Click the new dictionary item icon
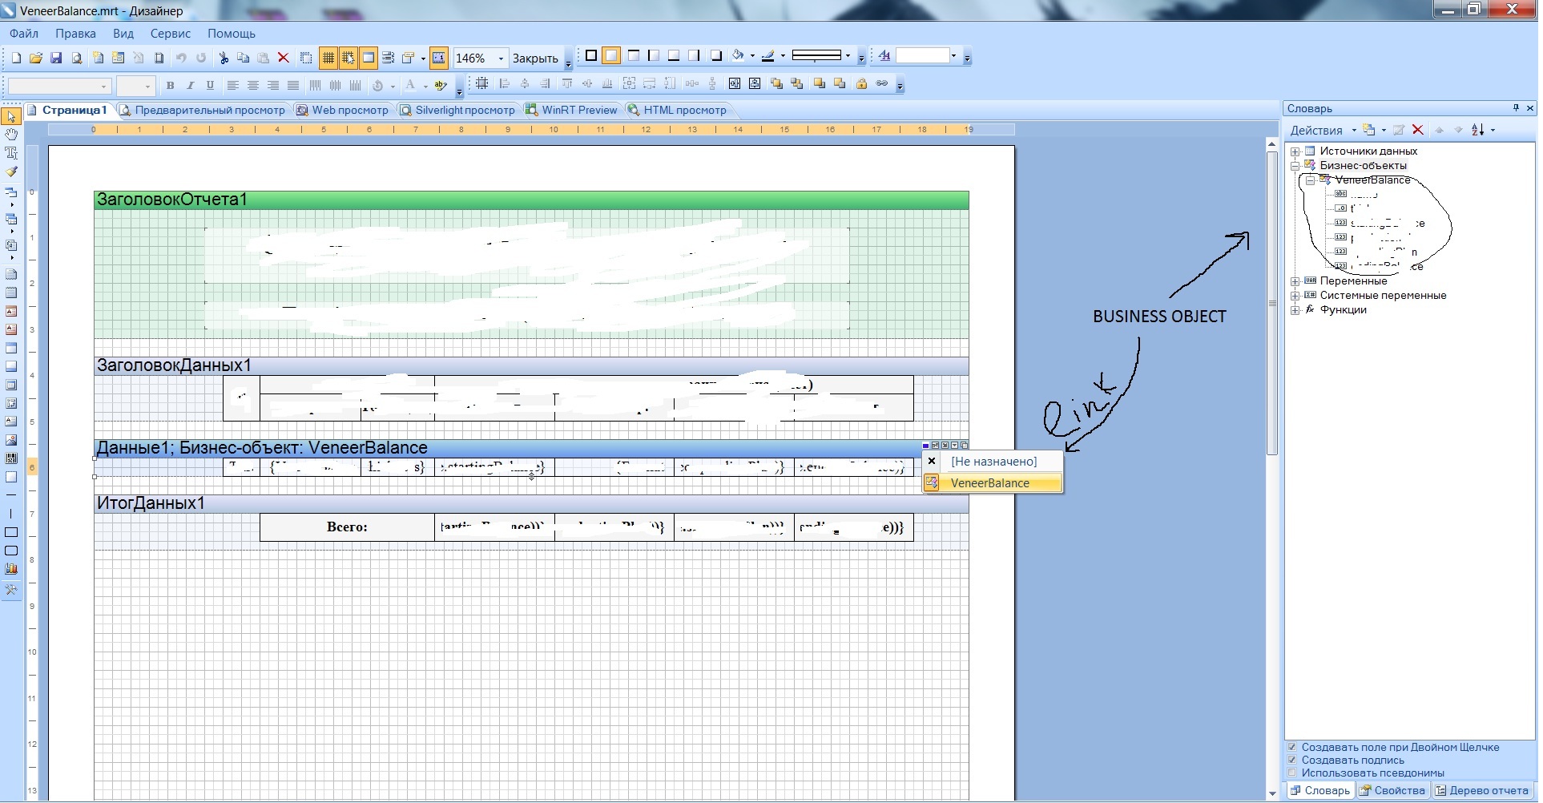 [x=1369, y=130]
